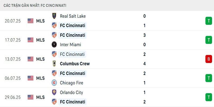Click the US flag beside 20.07.25 match
This screenshot has width=214, height=107.
pos(30,21)
